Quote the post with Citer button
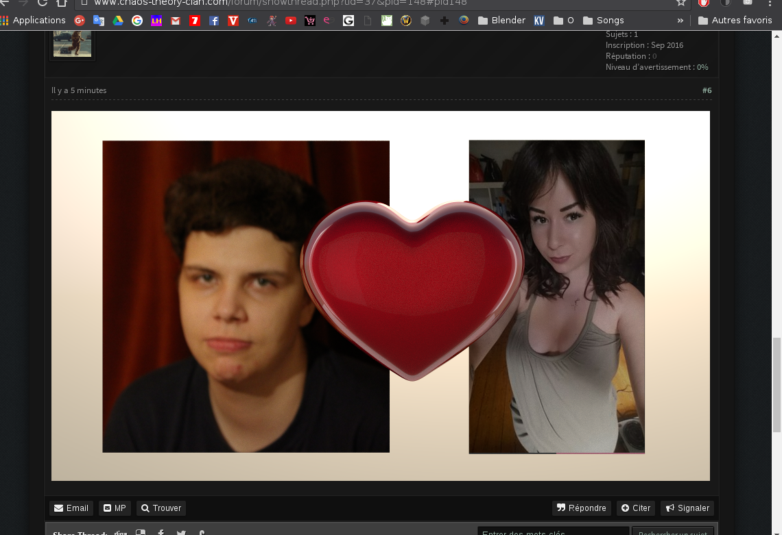This screenshot has width=782, height=535. [636, 508]
